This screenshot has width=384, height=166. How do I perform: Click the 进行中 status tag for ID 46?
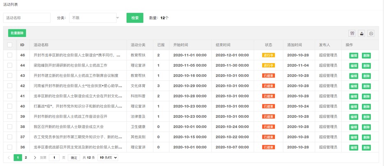[x=268, y=55]
